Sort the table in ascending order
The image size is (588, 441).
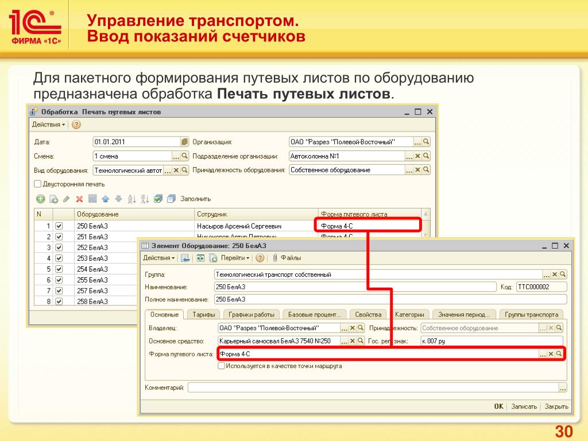click(x=131, y=199)
